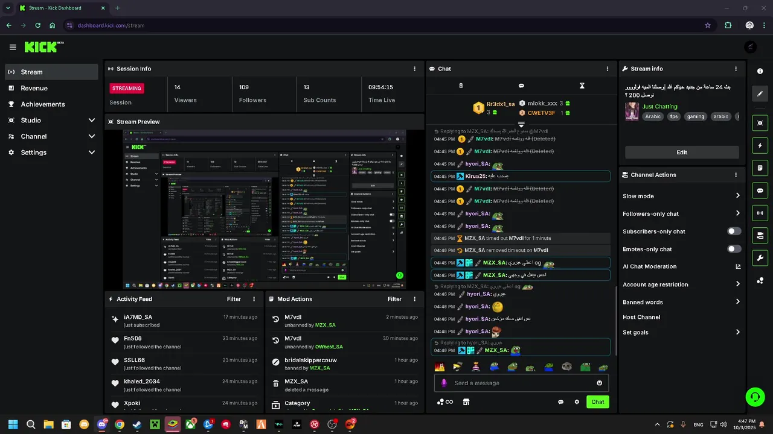Select Stream in the sidebar
This screenshot has width=773, height=434.
(x=51, y=72)
